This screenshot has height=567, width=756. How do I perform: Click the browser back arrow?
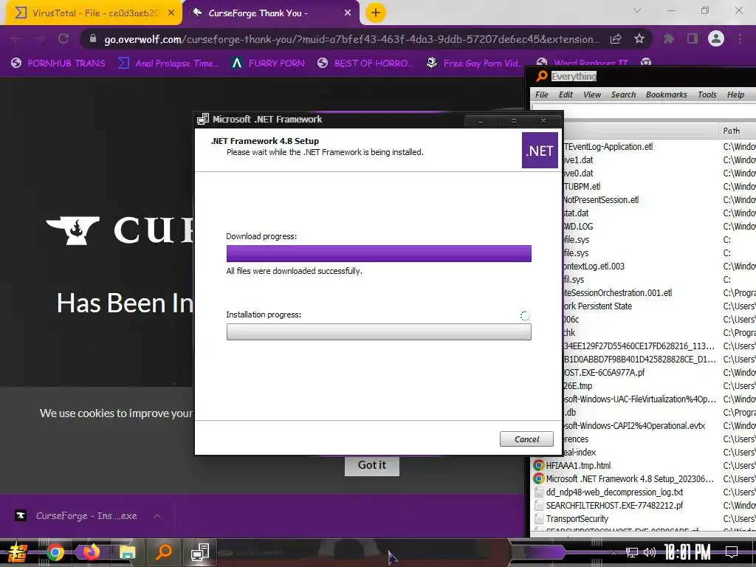pos(16,39)
